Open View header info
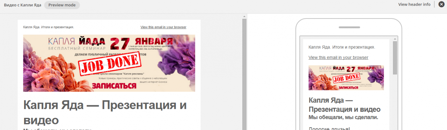The width and height of the screenshot is (447, 130). pyautogui.click(x=414, y=5)
